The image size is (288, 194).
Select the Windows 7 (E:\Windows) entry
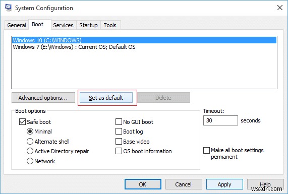pyautogui.click(x=144, y=47)
